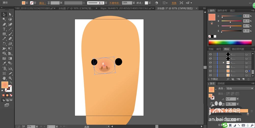Apply gradient fill mode
This screenshot has width=255, height=128.
(7, 95)
